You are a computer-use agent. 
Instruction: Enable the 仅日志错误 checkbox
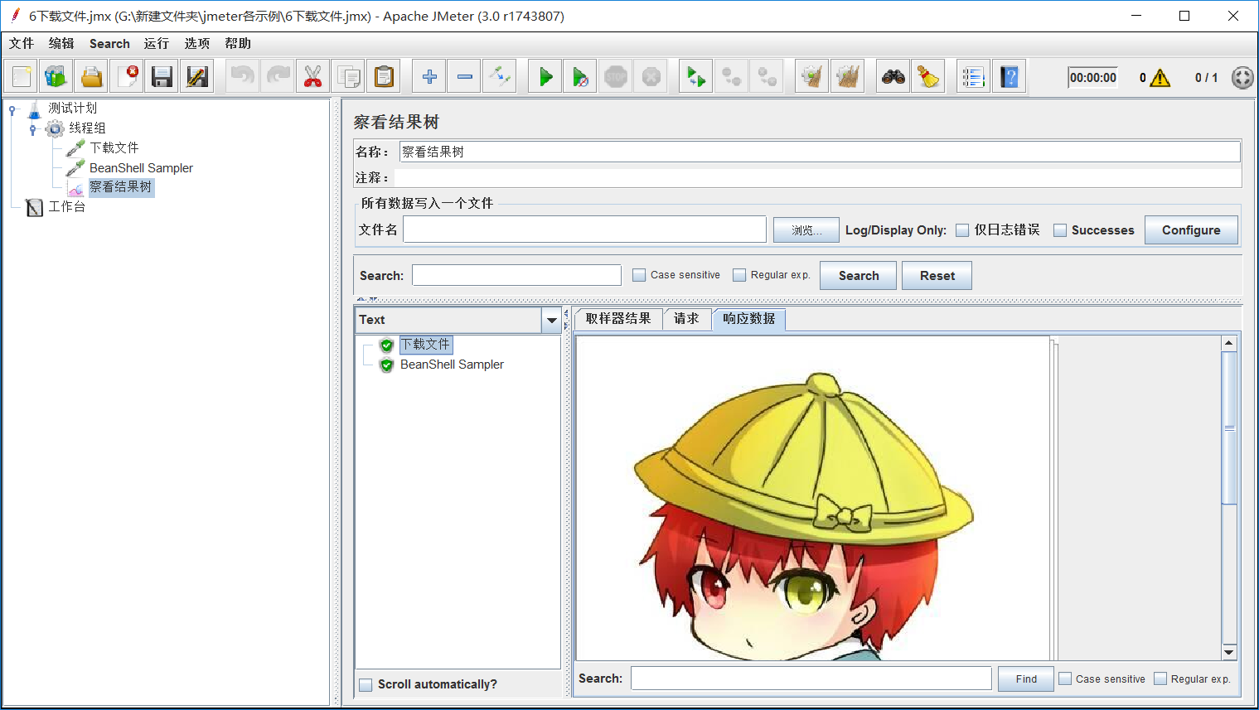click(x=962, y=230)
